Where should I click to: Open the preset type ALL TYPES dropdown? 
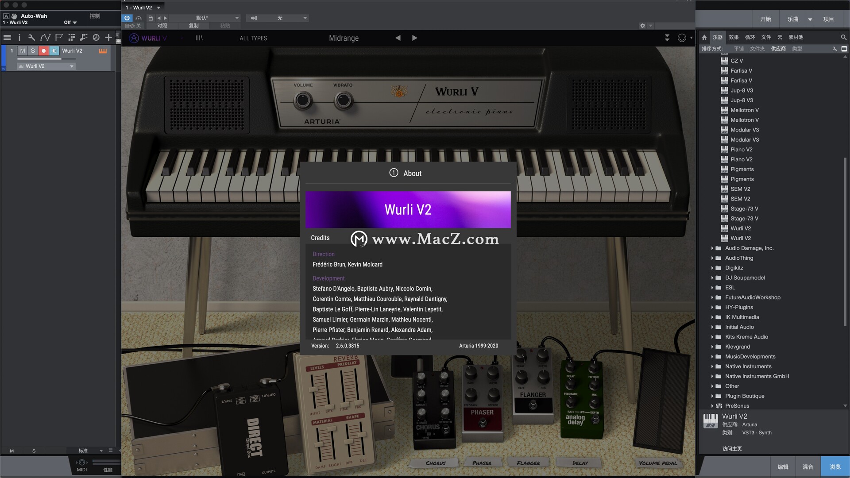point(254,38)
